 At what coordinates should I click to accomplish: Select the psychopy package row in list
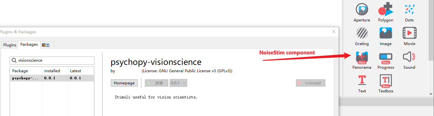52,78
